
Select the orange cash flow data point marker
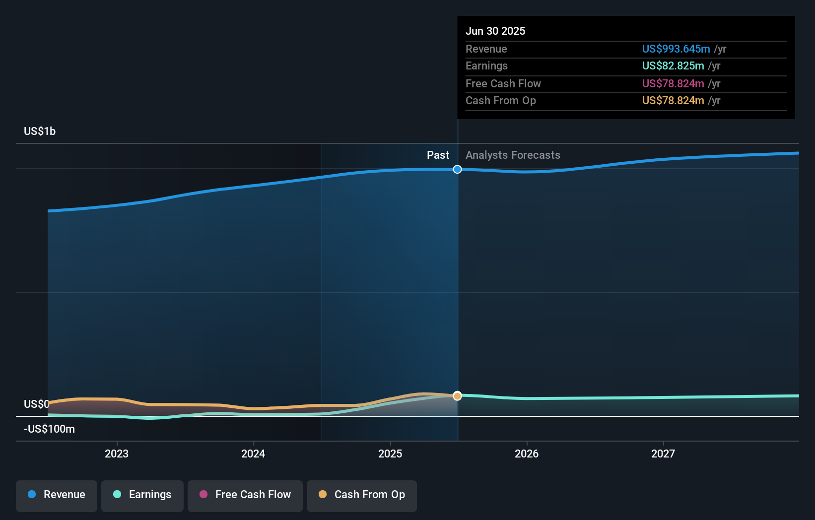pyautogui.click(x=457, y=395)
